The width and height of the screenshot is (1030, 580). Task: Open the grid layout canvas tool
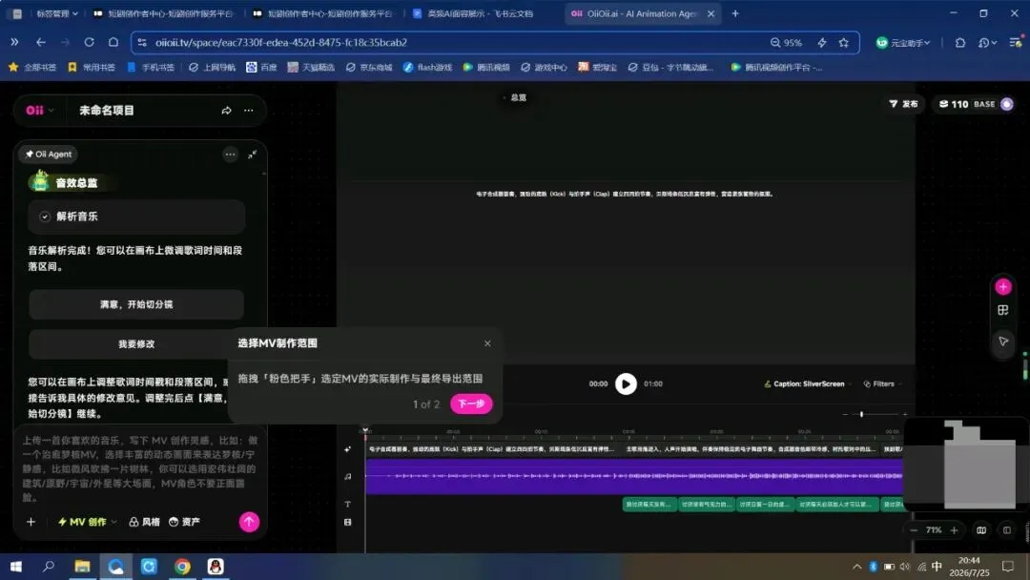pyautogui.click(x=1003, y=310)
